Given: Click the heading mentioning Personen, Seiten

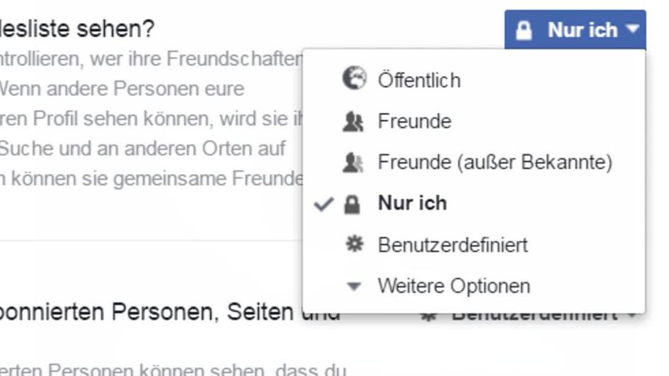Looking at the screenshot, I should (x=170, y=311).
